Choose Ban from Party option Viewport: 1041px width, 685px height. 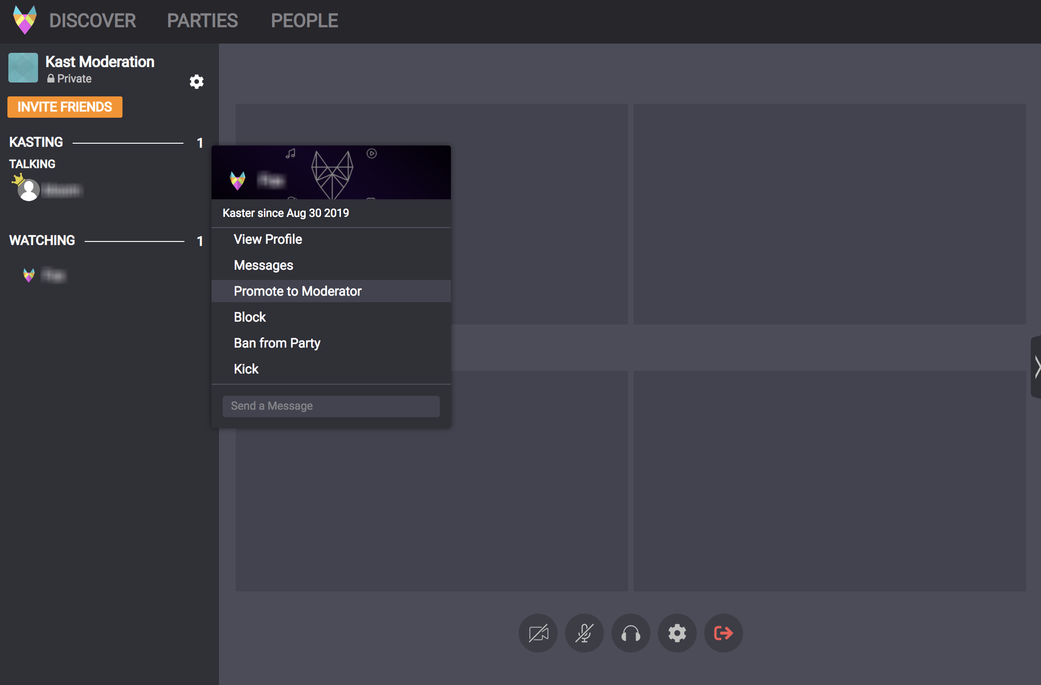pyautogui.click(x=277, y=343)
